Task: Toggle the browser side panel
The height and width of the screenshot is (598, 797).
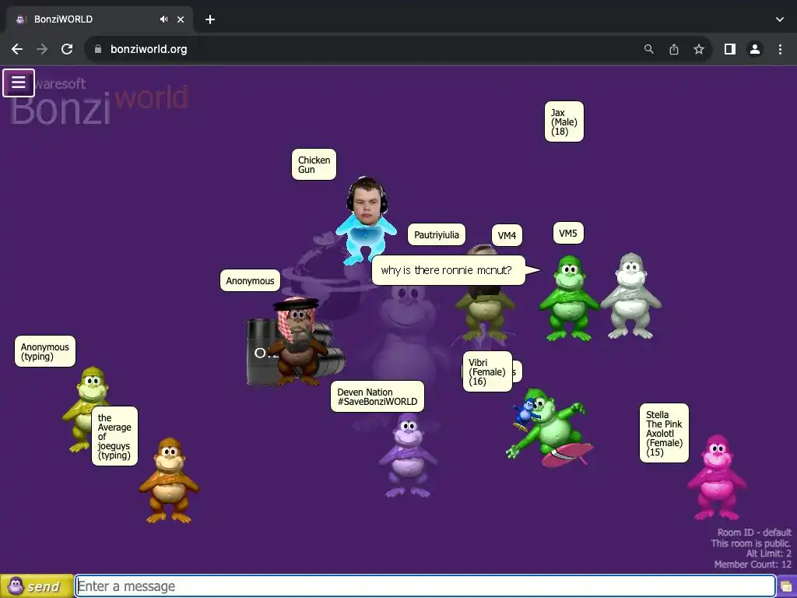Action: pyautogui.click(x=730, y=49)
